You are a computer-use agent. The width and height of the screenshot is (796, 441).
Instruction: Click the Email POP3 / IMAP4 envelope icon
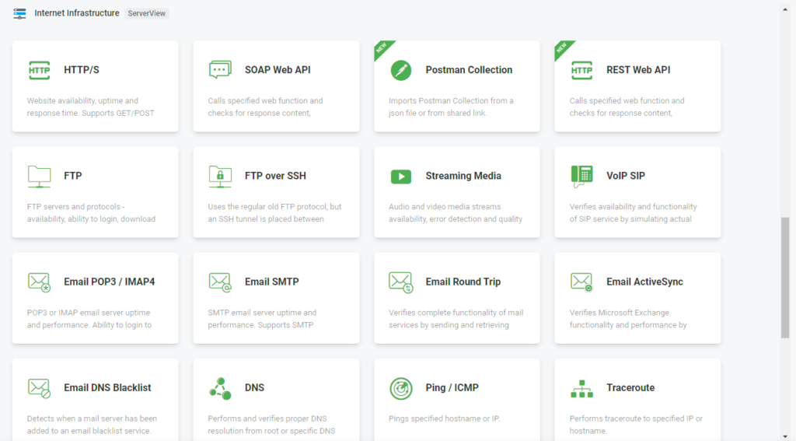pos(39,282)
